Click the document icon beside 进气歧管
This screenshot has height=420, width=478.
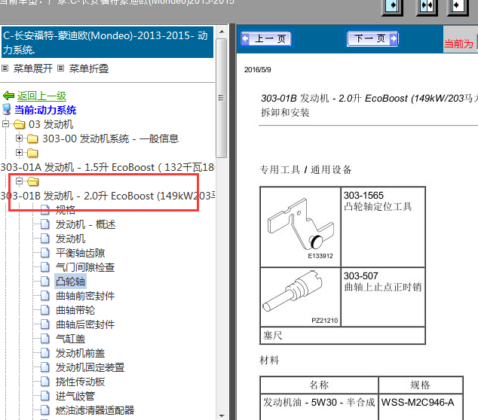[x=45, y=396]
